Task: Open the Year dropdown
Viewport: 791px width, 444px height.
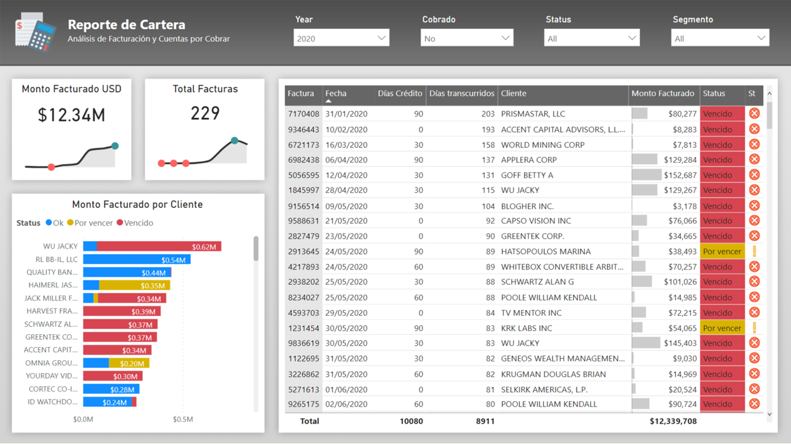Action: (x=380, y=37)
